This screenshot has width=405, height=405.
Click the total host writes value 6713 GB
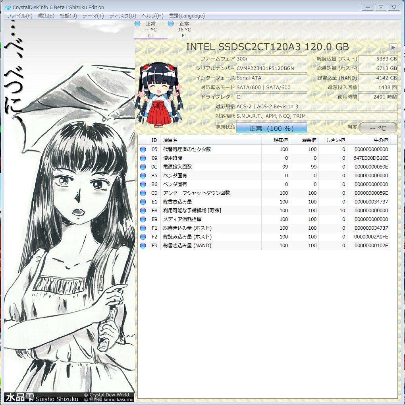click(378, 68)
